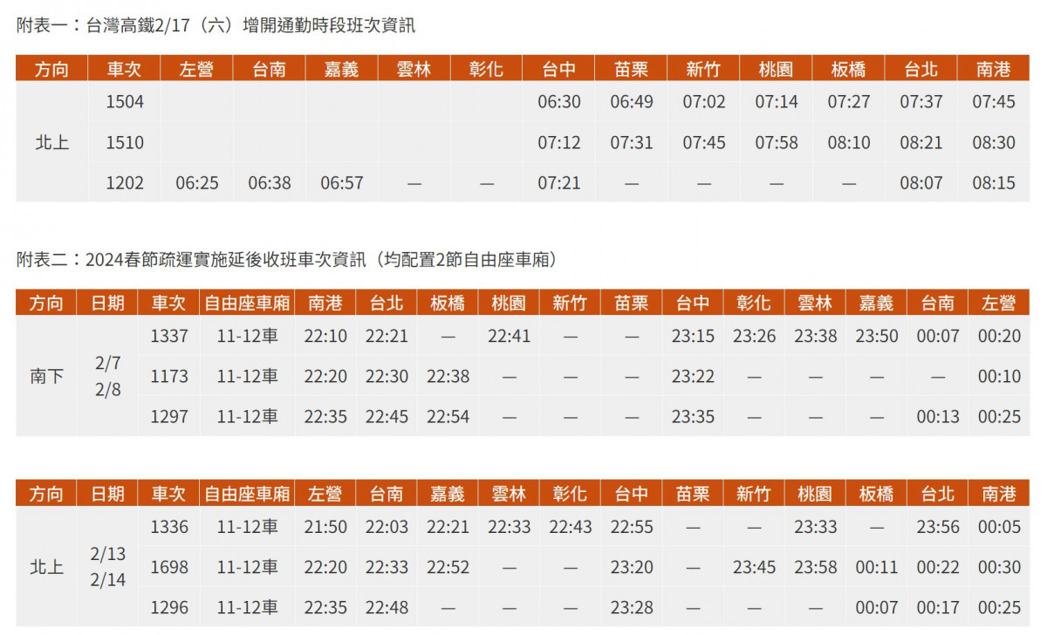The width and height of the screenshot is (1047, 635).
Task: Click the 08:30 南港 arrival time
Action: tap(994, 142)
